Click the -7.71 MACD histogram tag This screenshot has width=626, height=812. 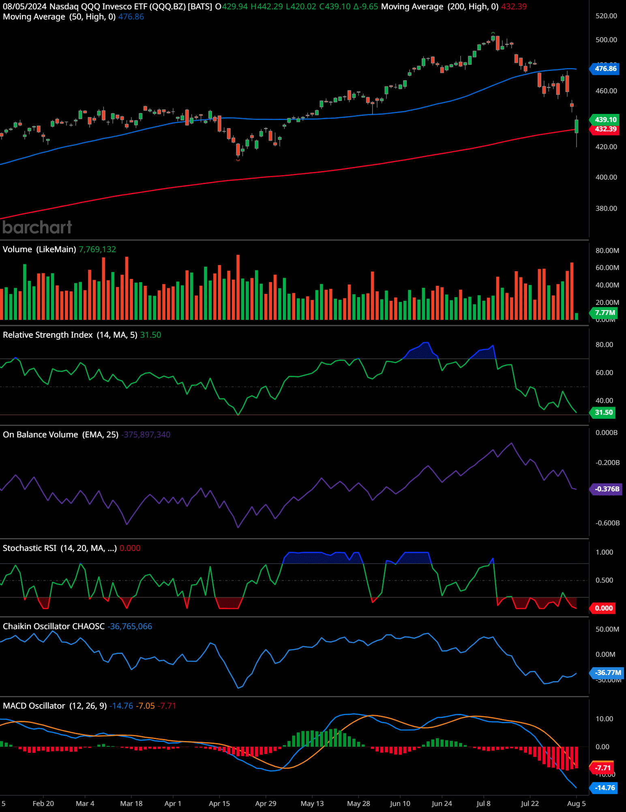tap(602, 767)
